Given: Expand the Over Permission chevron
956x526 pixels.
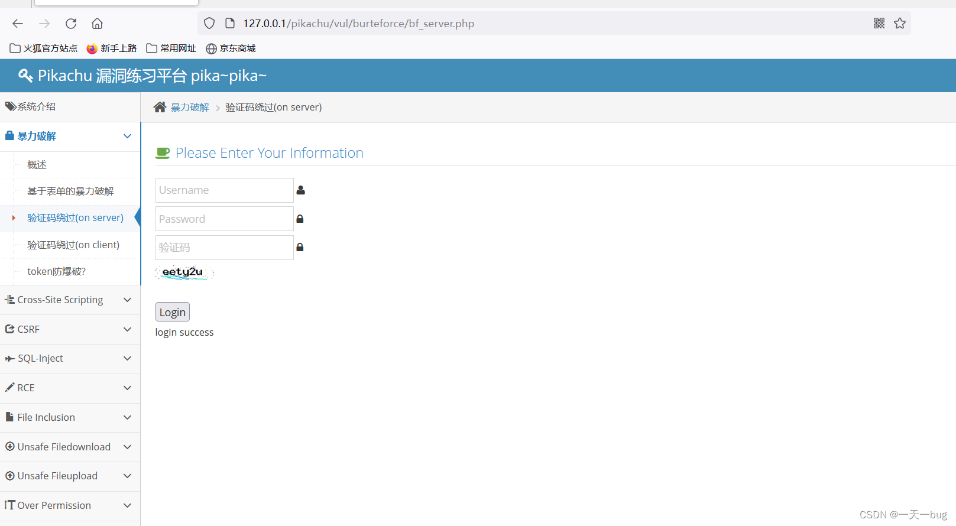Looking at the screenshot, I should pos(127,506).
